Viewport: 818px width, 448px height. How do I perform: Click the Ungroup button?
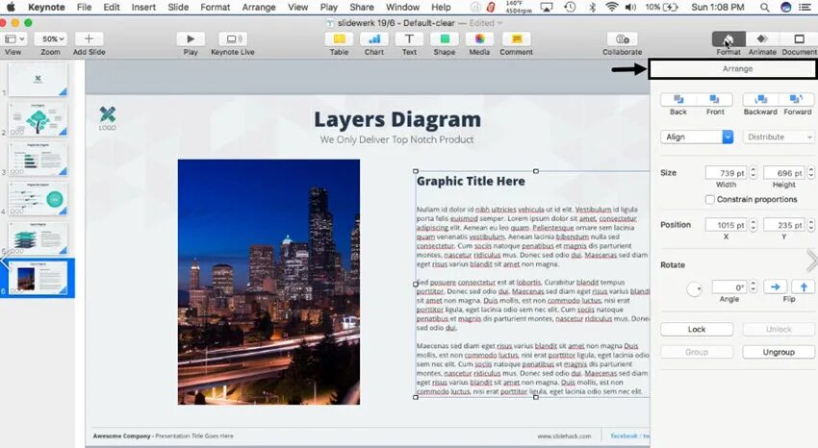pyautogui.click(x=779, y=352)
